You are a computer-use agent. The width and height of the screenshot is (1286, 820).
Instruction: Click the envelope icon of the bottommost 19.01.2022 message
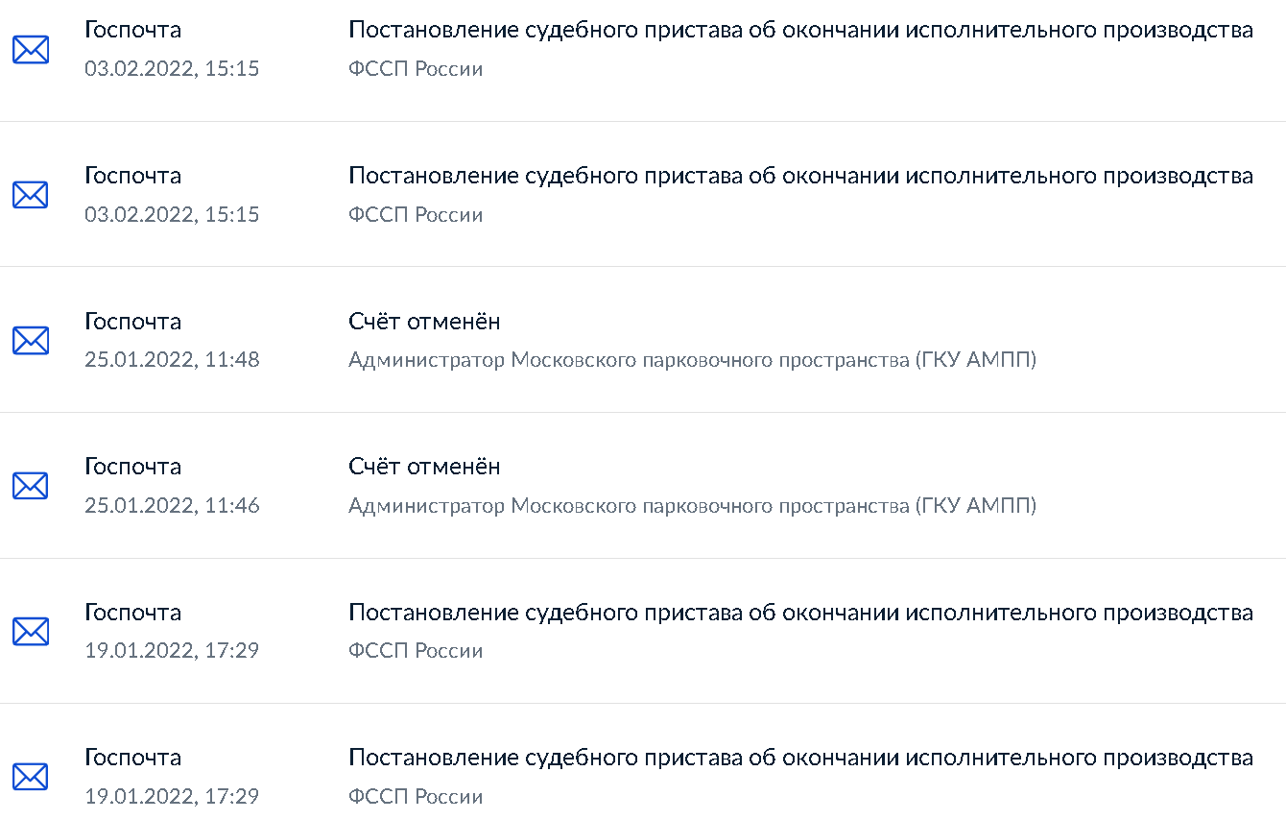click(31, 777)
